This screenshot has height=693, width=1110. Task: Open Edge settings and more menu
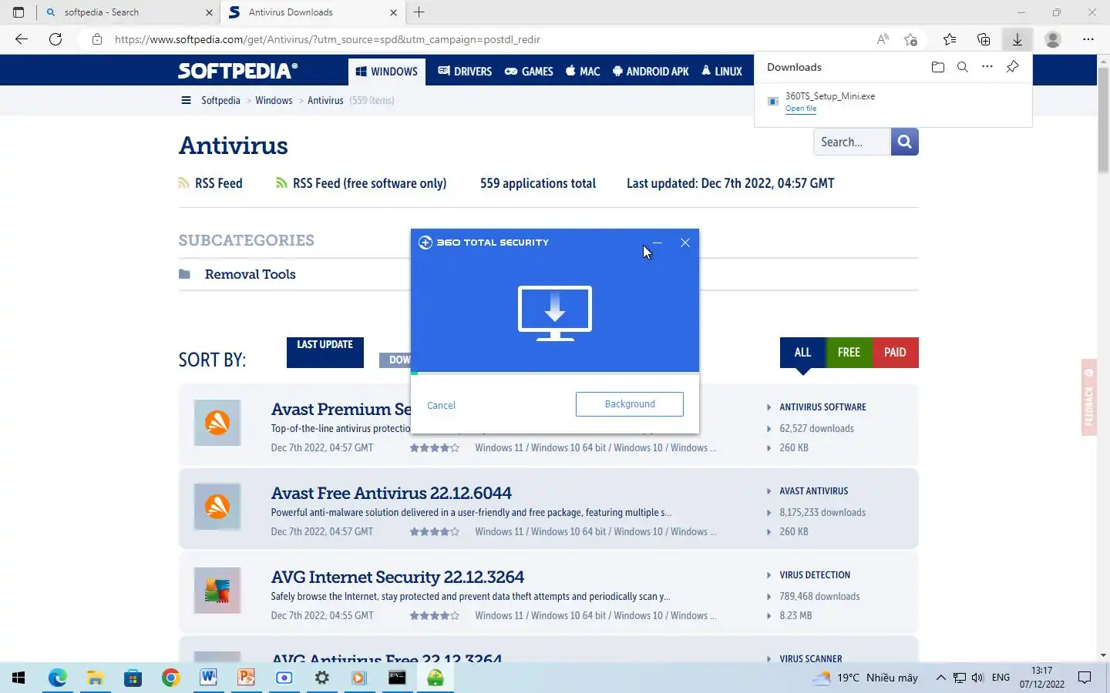click(x=1088, y=39)
